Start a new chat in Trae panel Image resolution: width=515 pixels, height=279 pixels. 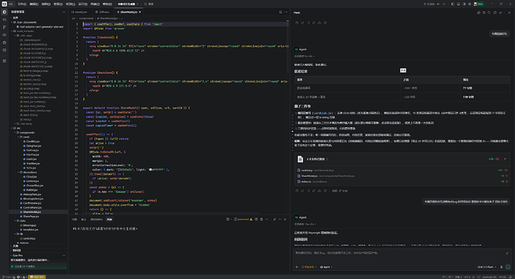point(478,13)
